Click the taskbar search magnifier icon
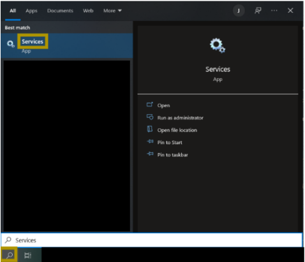Screen dimensions: 305x262 coord(10,255)
